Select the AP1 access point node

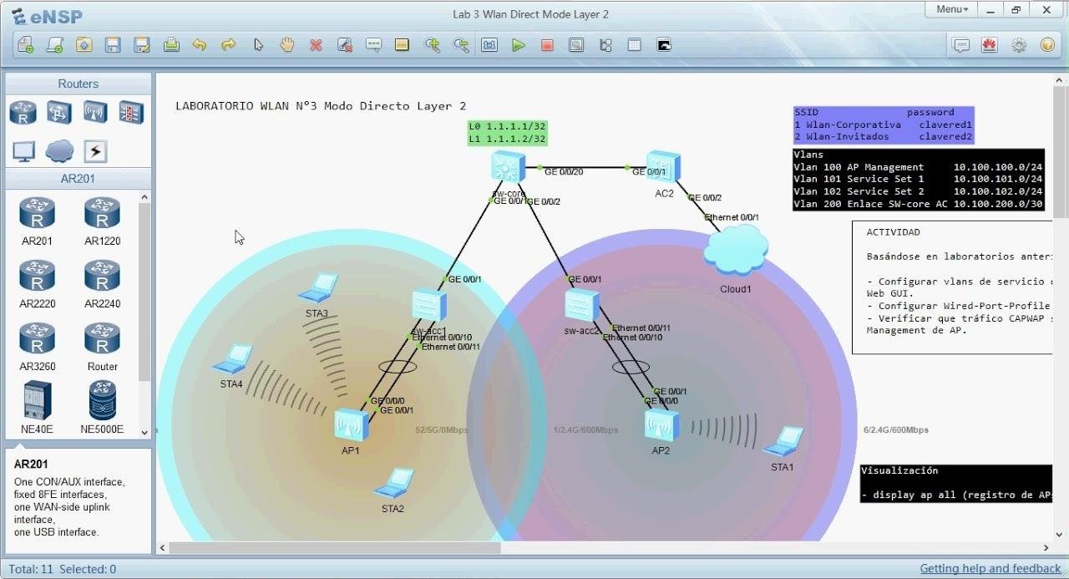351,426
